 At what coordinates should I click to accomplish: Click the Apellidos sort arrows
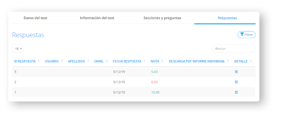point(88,61)
